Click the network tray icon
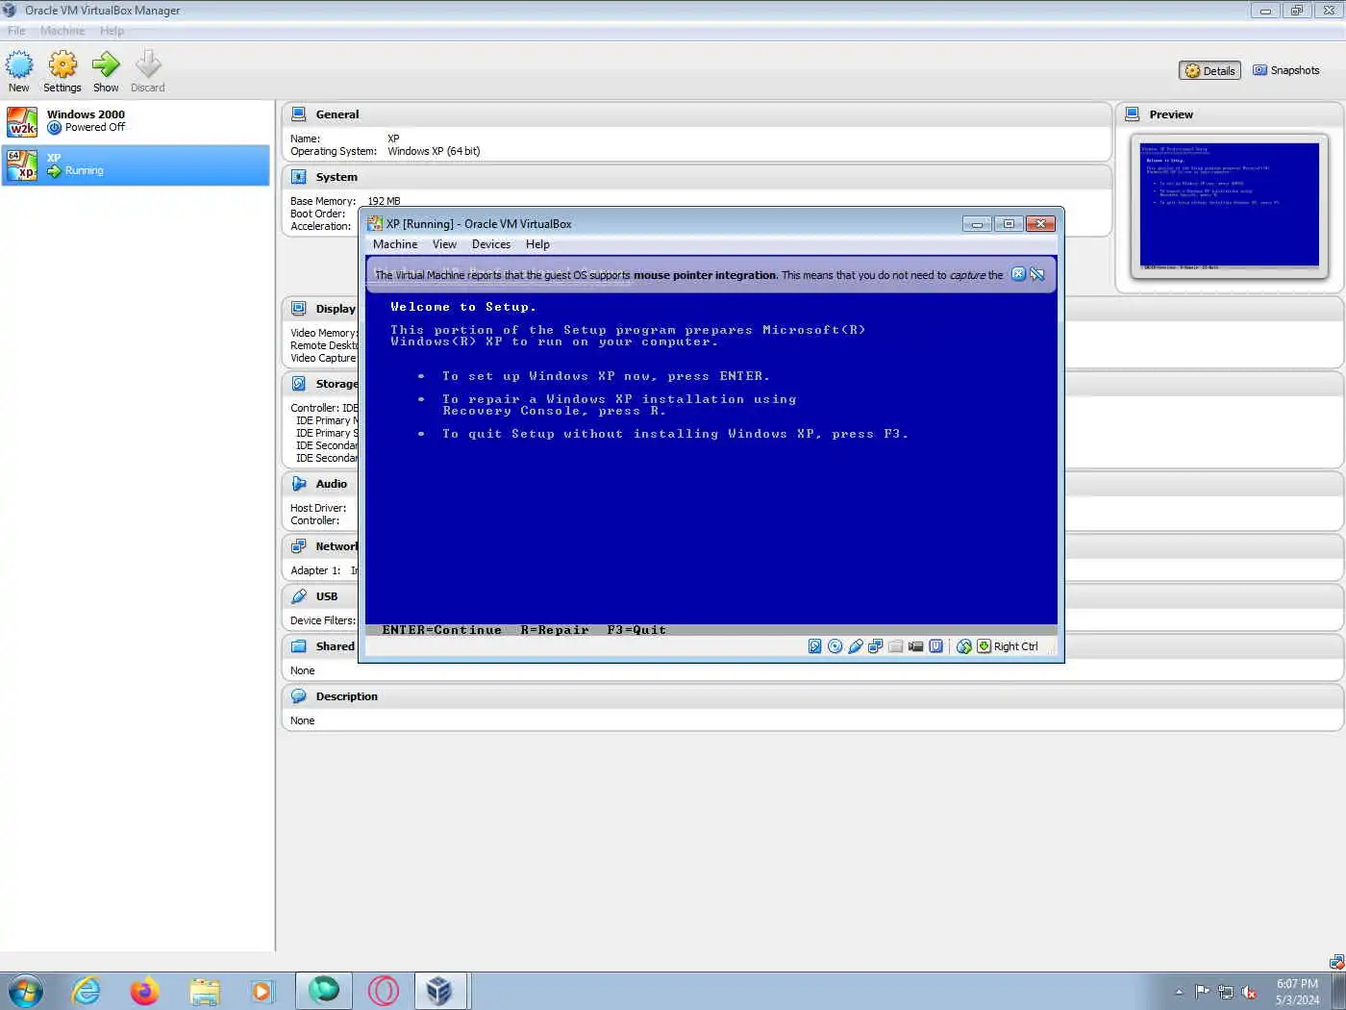 click(x=1226, y=992)
